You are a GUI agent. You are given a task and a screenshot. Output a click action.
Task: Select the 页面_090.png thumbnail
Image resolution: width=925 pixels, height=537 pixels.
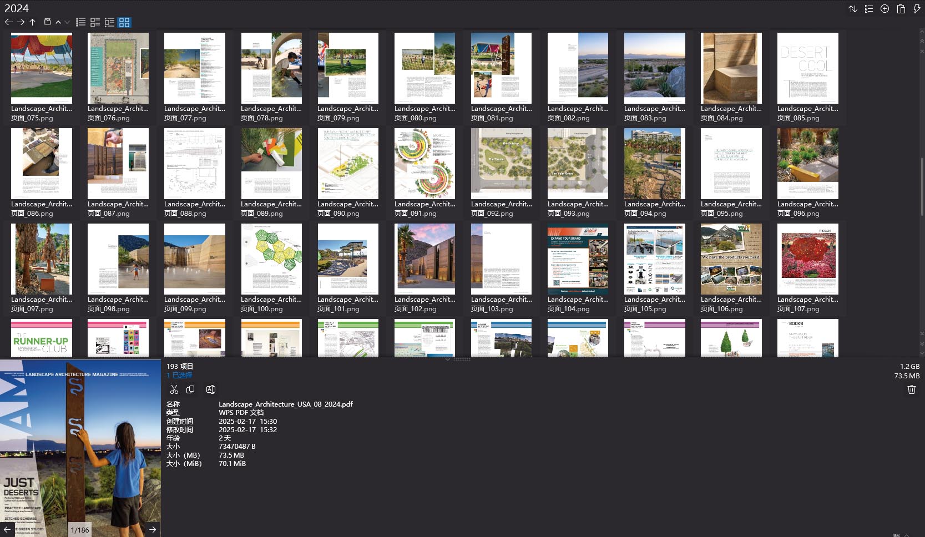click(348, 164)
